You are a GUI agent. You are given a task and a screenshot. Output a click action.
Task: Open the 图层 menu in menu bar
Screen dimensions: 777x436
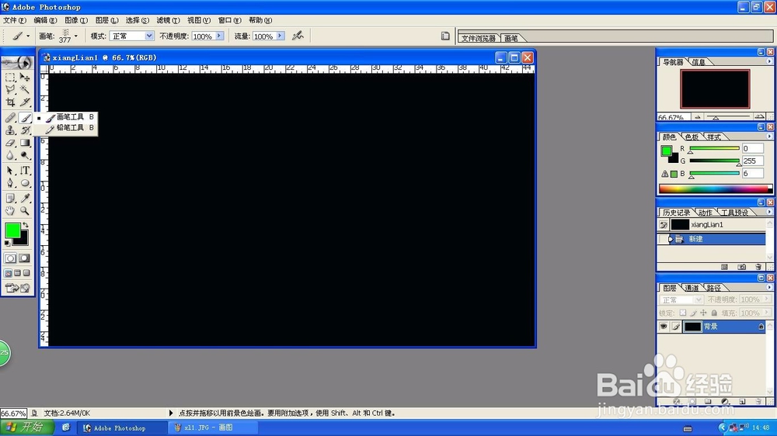(x=106, y=20)
